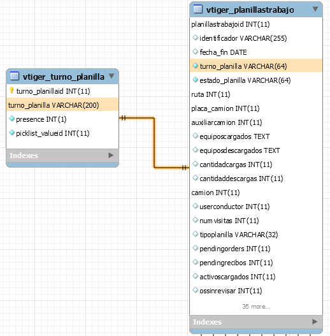330x336 pixels.
Task: Click the diamond icon beside tipoplanilla VARCHAR(32)
Action: (195, 234)
